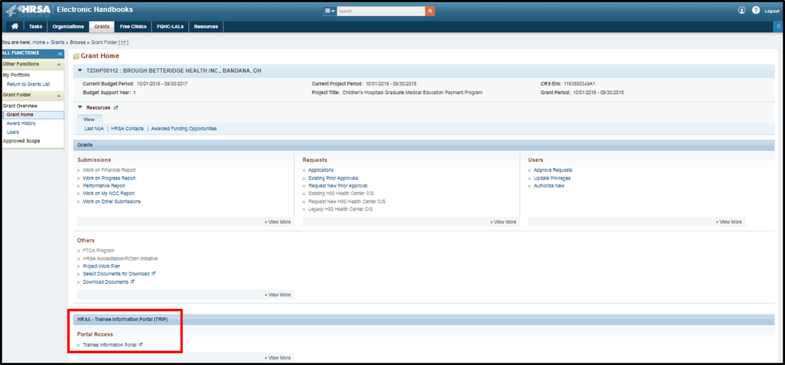Open the user profile icon
Screen dimensions: 785x365
point(742,11)
